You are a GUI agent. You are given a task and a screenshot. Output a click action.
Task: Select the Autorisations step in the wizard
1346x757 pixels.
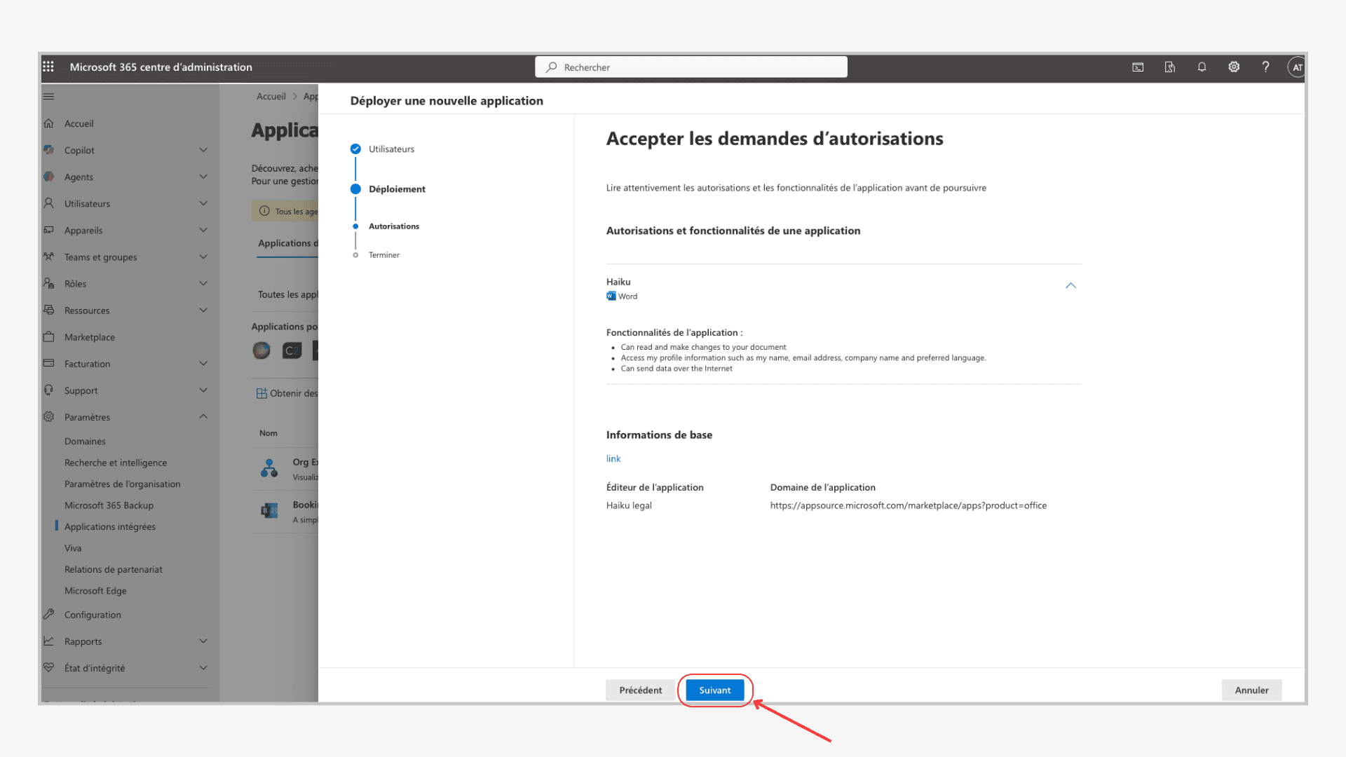point(393,226)
